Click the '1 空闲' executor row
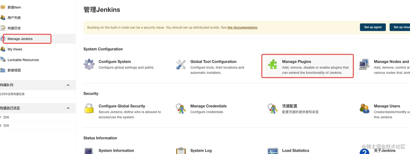 [38, 117]
